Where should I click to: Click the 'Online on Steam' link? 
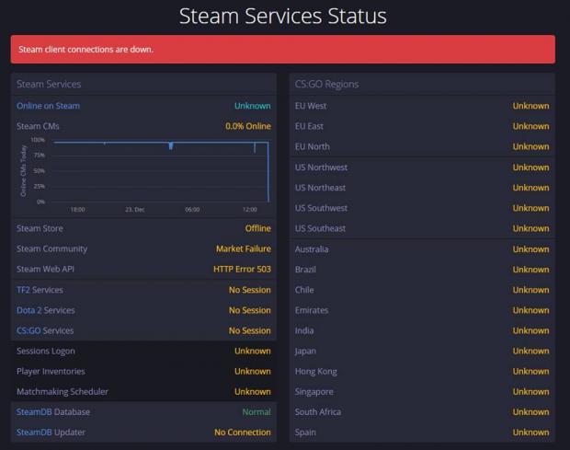coord(48,106)
